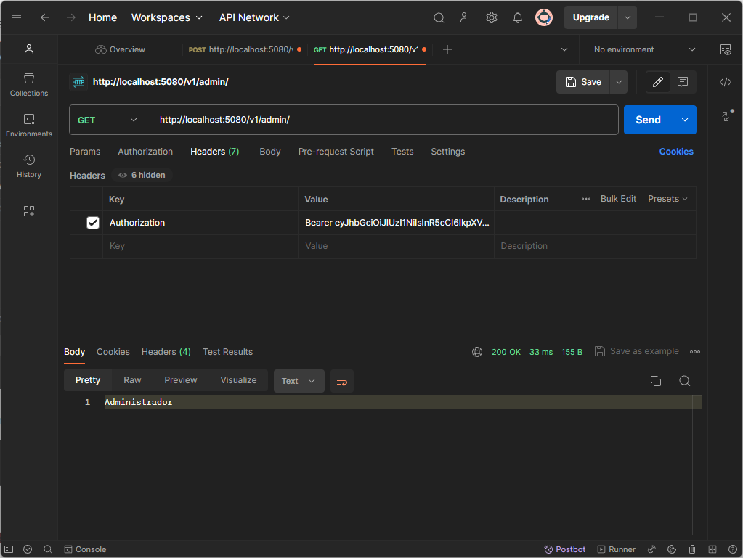
Task: Open find and replace in status bar
Action: pos(48,549)
